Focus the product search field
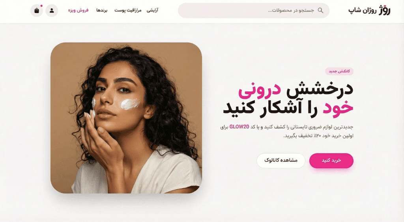Viewport: 404px width, 222px height. [254, 11]
